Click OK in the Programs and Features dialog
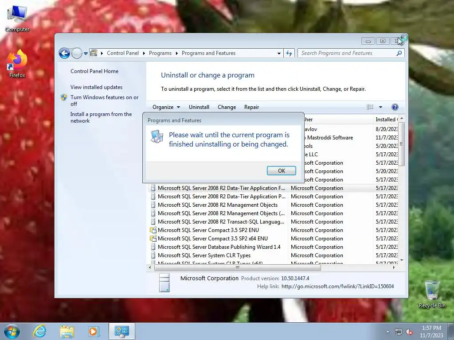 281,170
